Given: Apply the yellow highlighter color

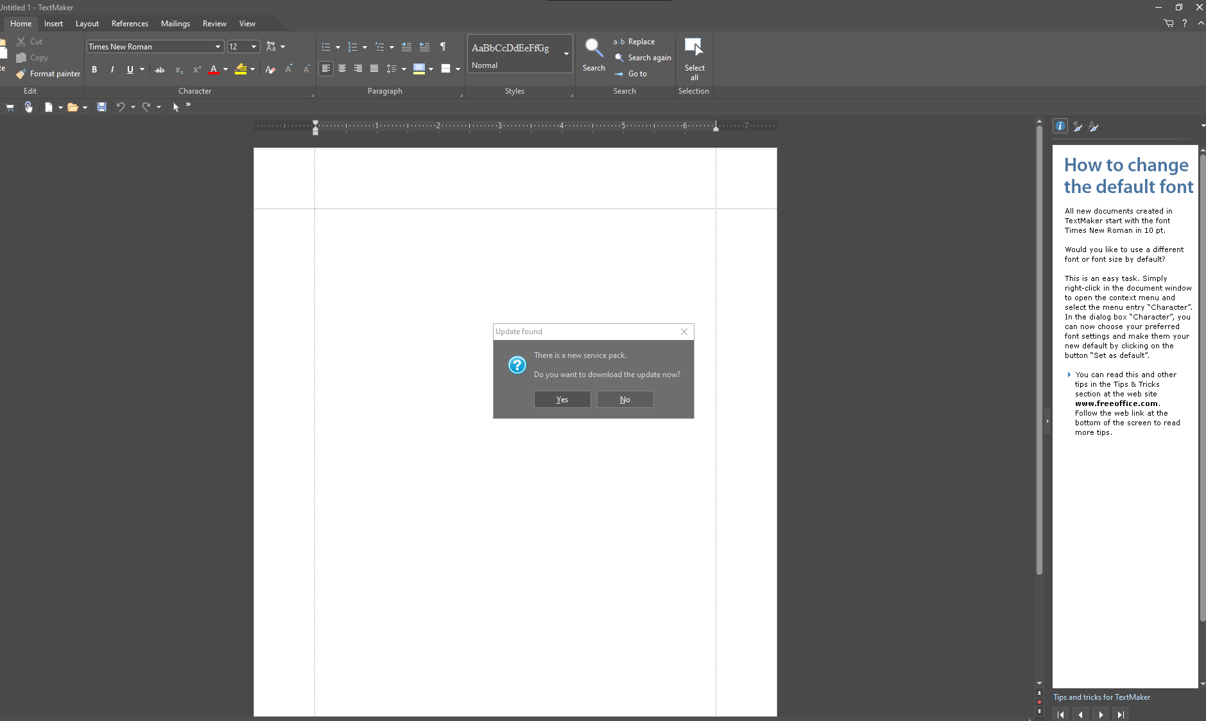Looking at the screenshot, I should [241, 69].
